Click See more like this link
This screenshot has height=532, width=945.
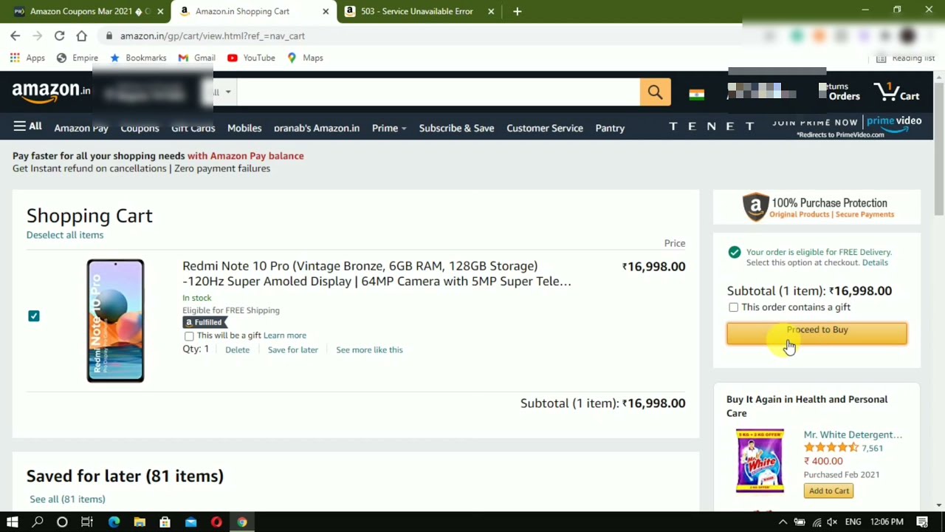coord(369,349)
